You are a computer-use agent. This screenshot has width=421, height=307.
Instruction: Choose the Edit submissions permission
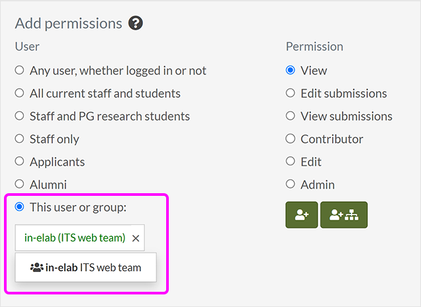coord(291,93)
